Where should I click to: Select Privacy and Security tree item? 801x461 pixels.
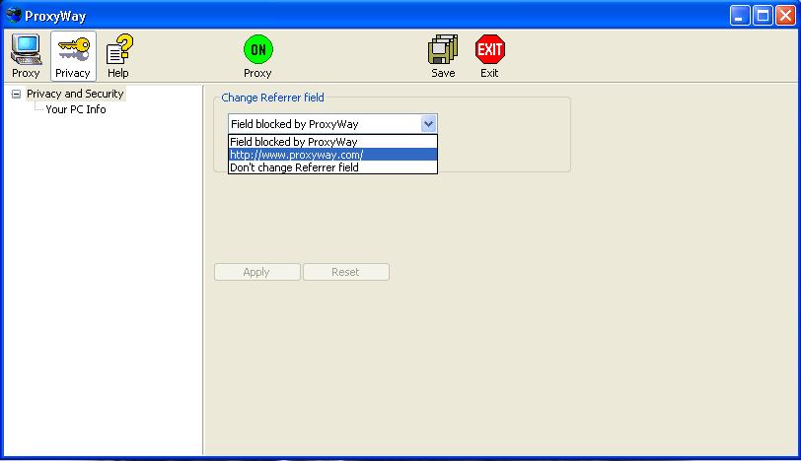click(x=75, y=94)
